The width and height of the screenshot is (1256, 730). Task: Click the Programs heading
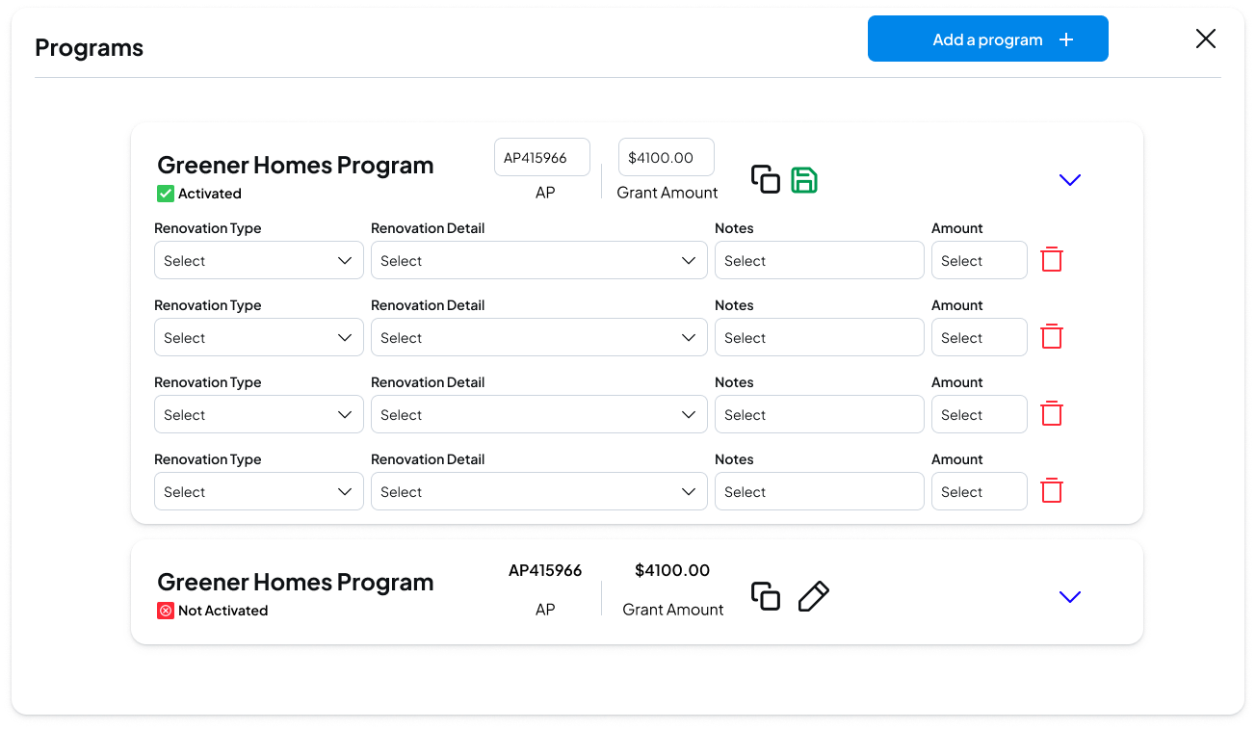(89, 48)
